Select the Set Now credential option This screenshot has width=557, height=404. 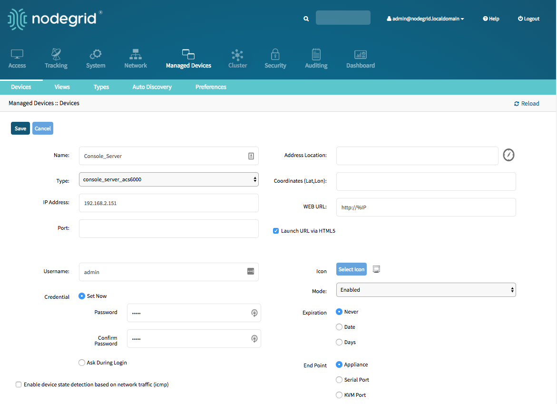click(82, 296)
